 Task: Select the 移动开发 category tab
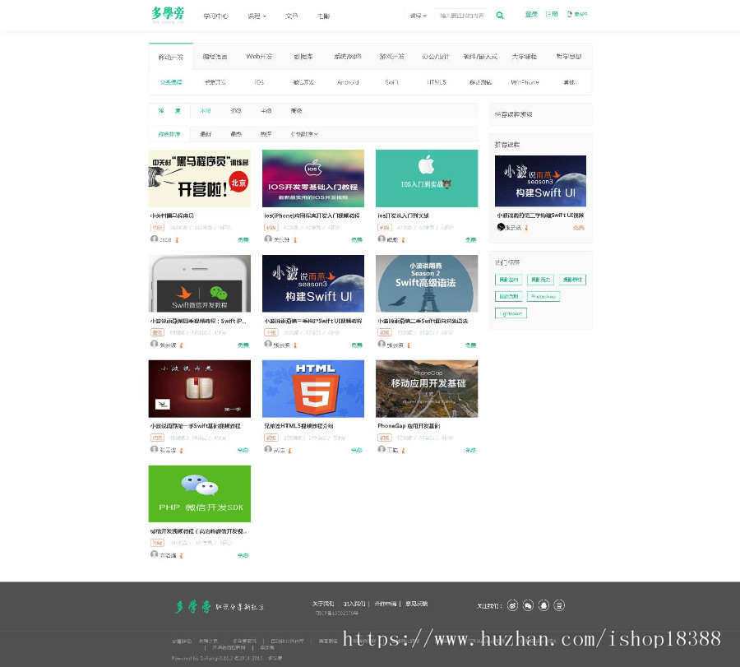click(x=171, y=57)
